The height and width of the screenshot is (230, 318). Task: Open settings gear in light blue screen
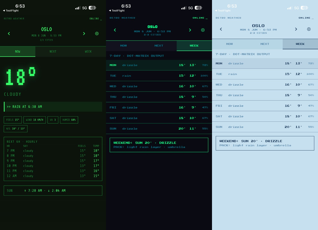pos(309,29)
